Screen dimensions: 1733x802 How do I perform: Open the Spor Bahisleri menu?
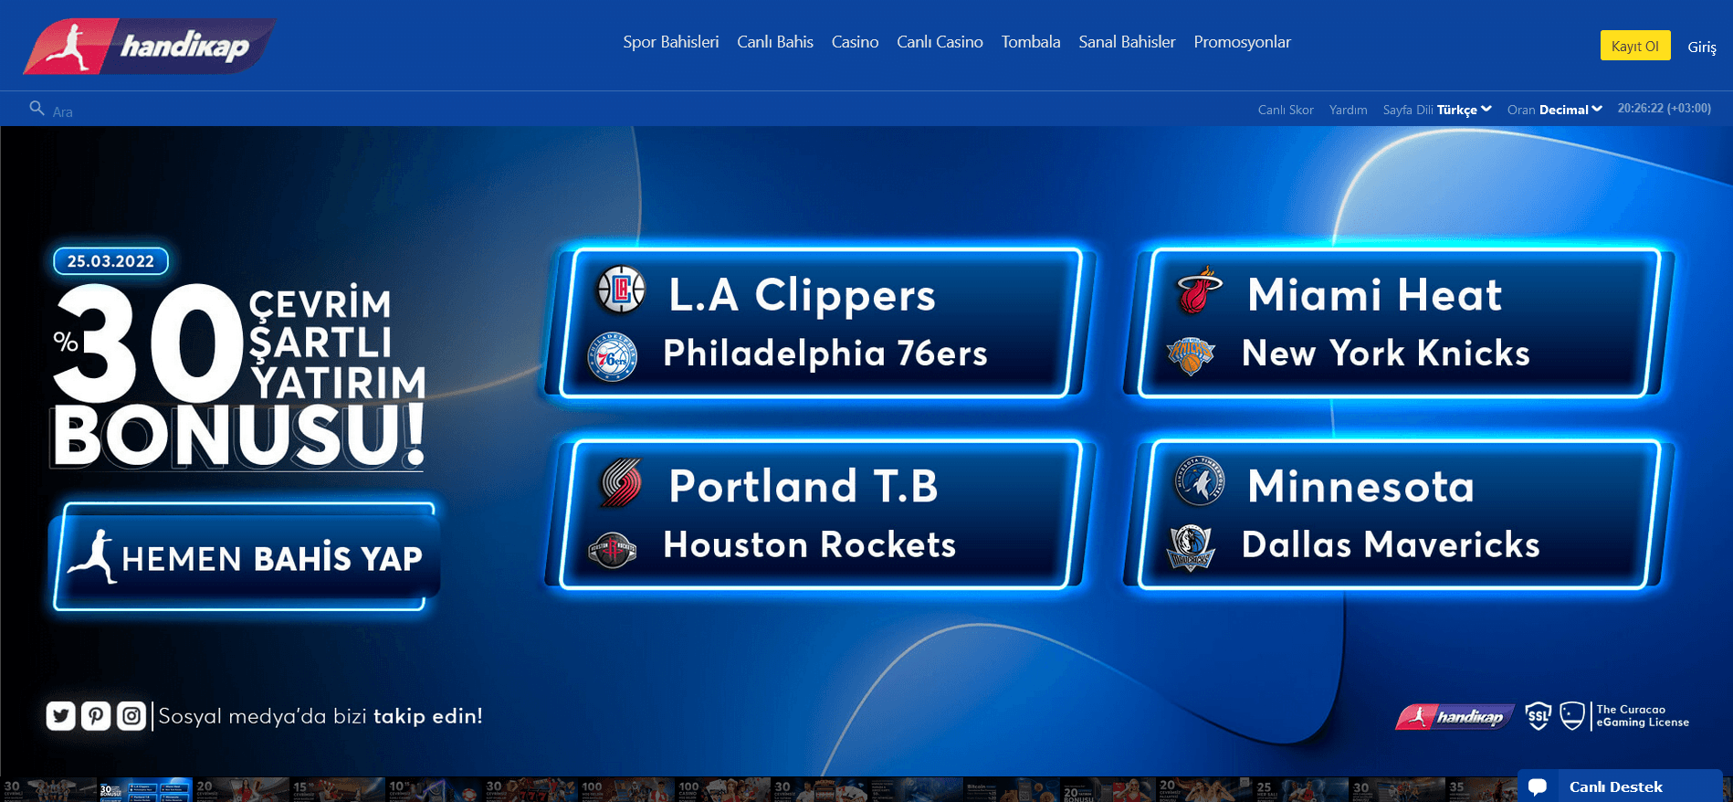point(671,42)
